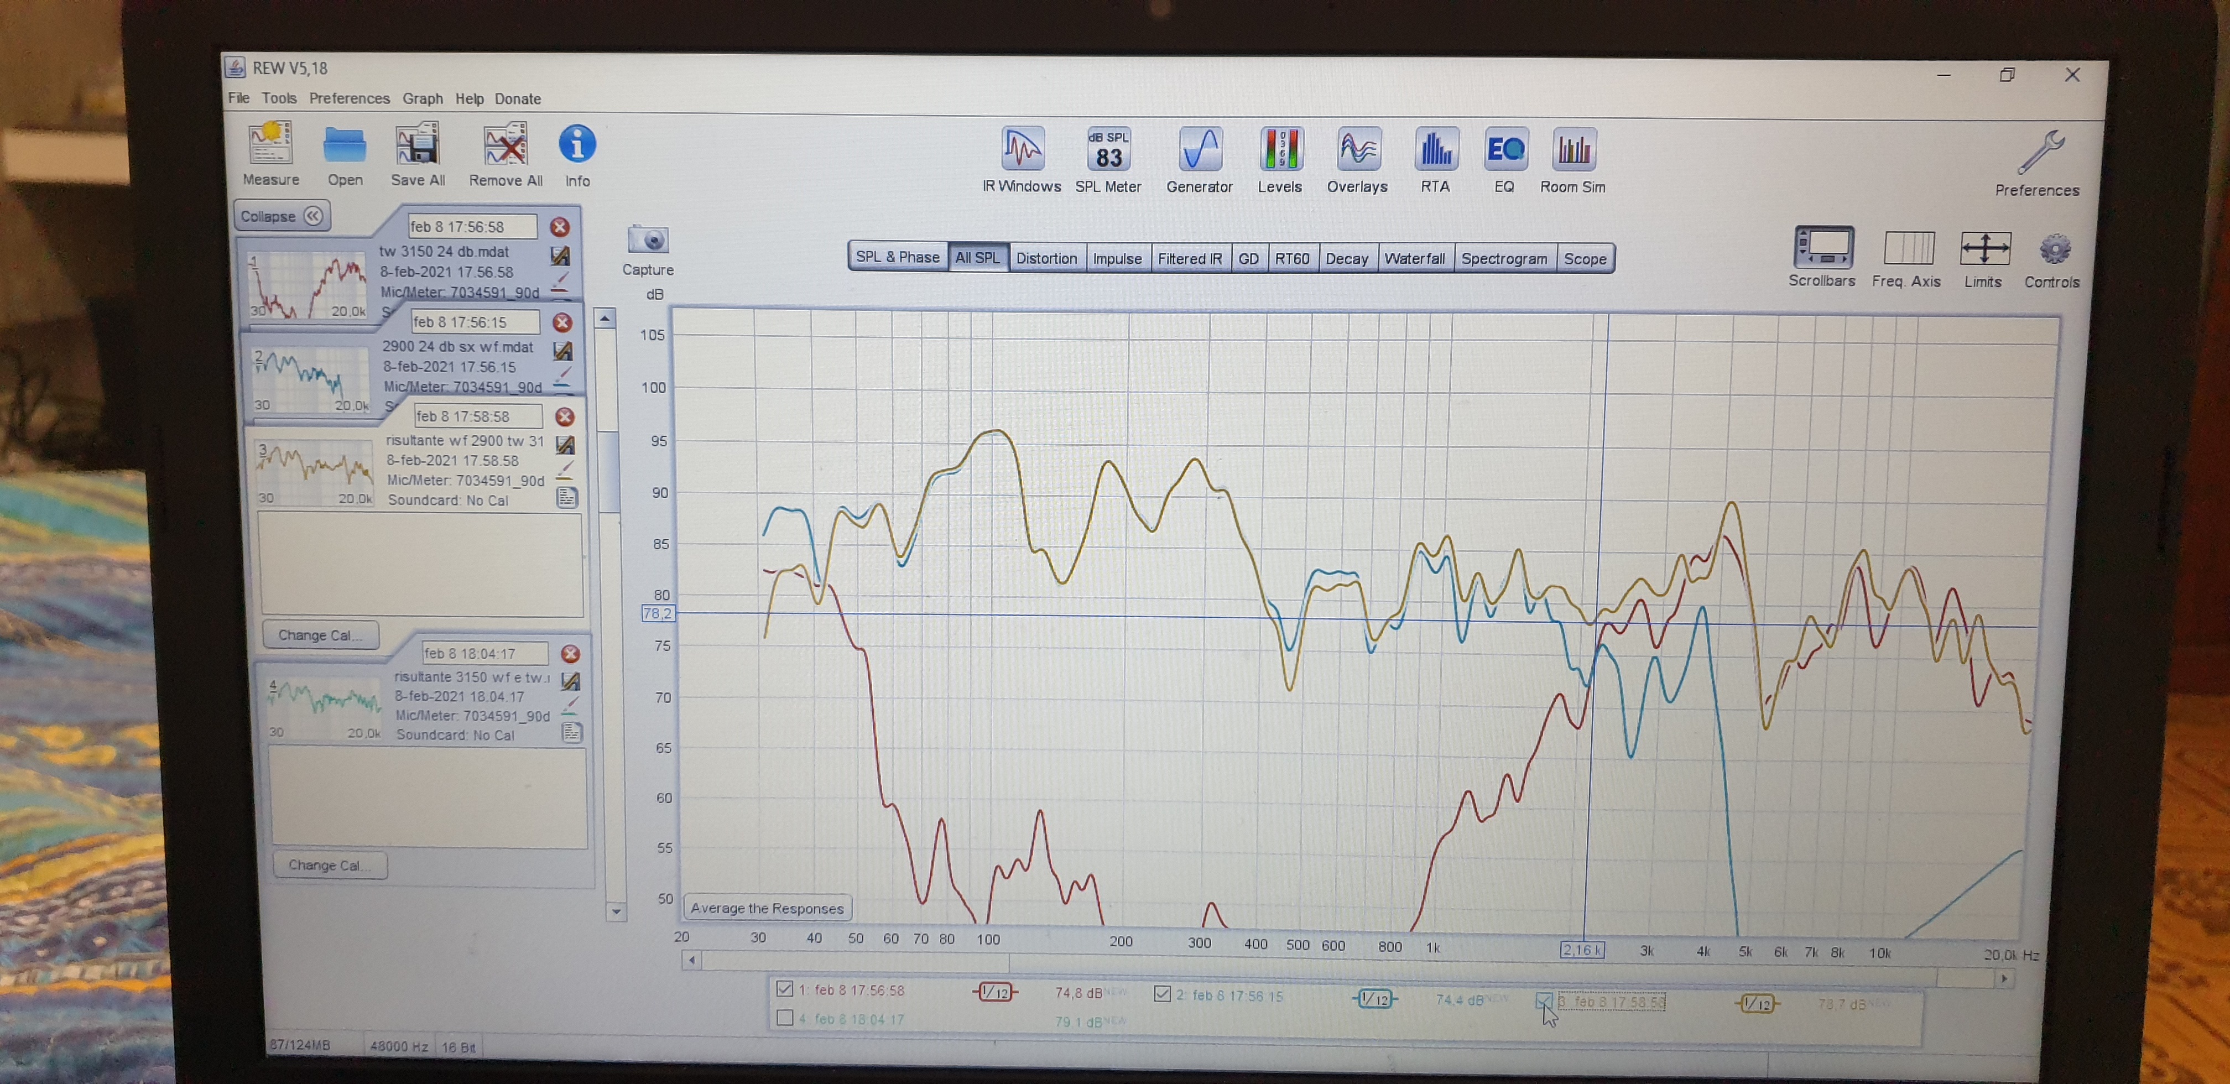Viewport: 2230px width, 1084px height.
Task: Click Change Cal for feb 8 17:58:58 measurement
Action: tap(320, 635)
